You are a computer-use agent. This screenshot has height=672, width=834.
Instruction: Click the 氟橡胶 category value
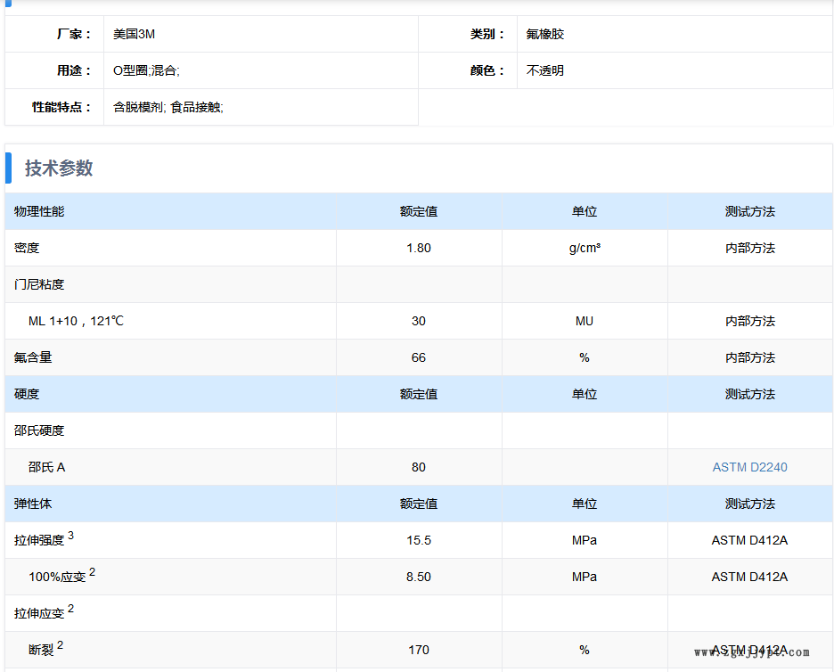pos(544,34)
